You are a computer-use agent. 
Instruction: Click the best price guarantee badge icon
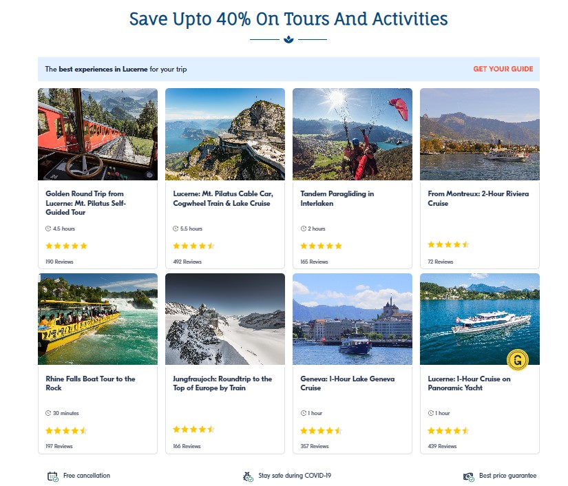coord(468,475)
